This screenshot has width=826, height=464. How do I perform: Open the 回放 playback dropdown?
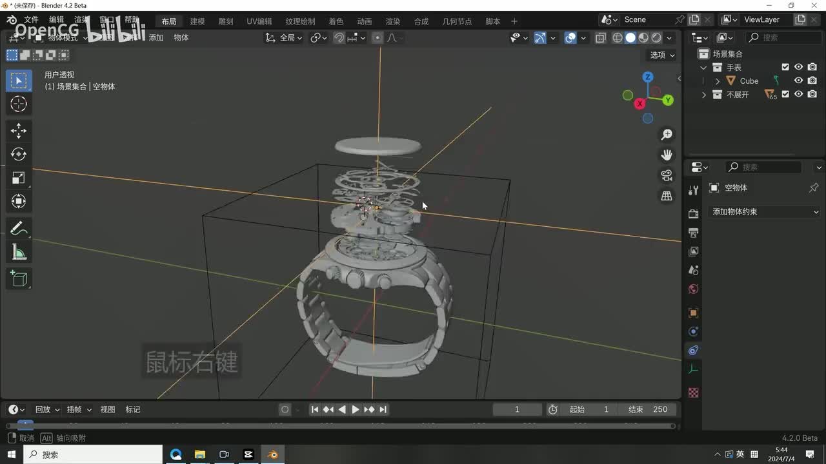(47, 409)
